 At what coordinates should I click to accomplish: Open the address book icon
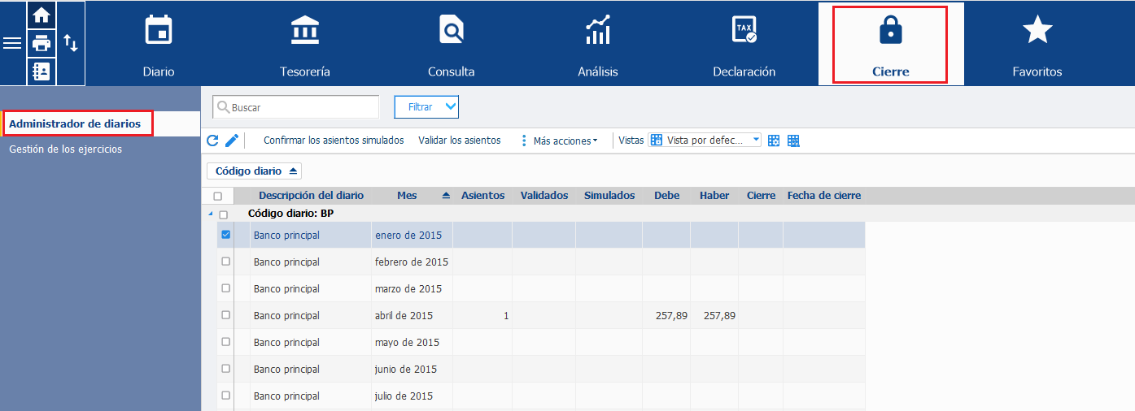(41, 71)
